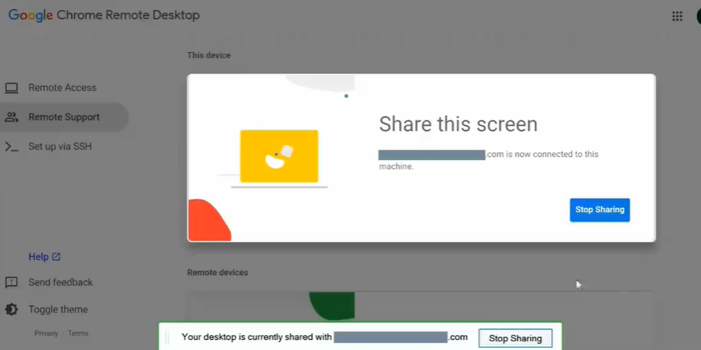
Task: Toggle theme from the sidebar
Action: (58, 309)
